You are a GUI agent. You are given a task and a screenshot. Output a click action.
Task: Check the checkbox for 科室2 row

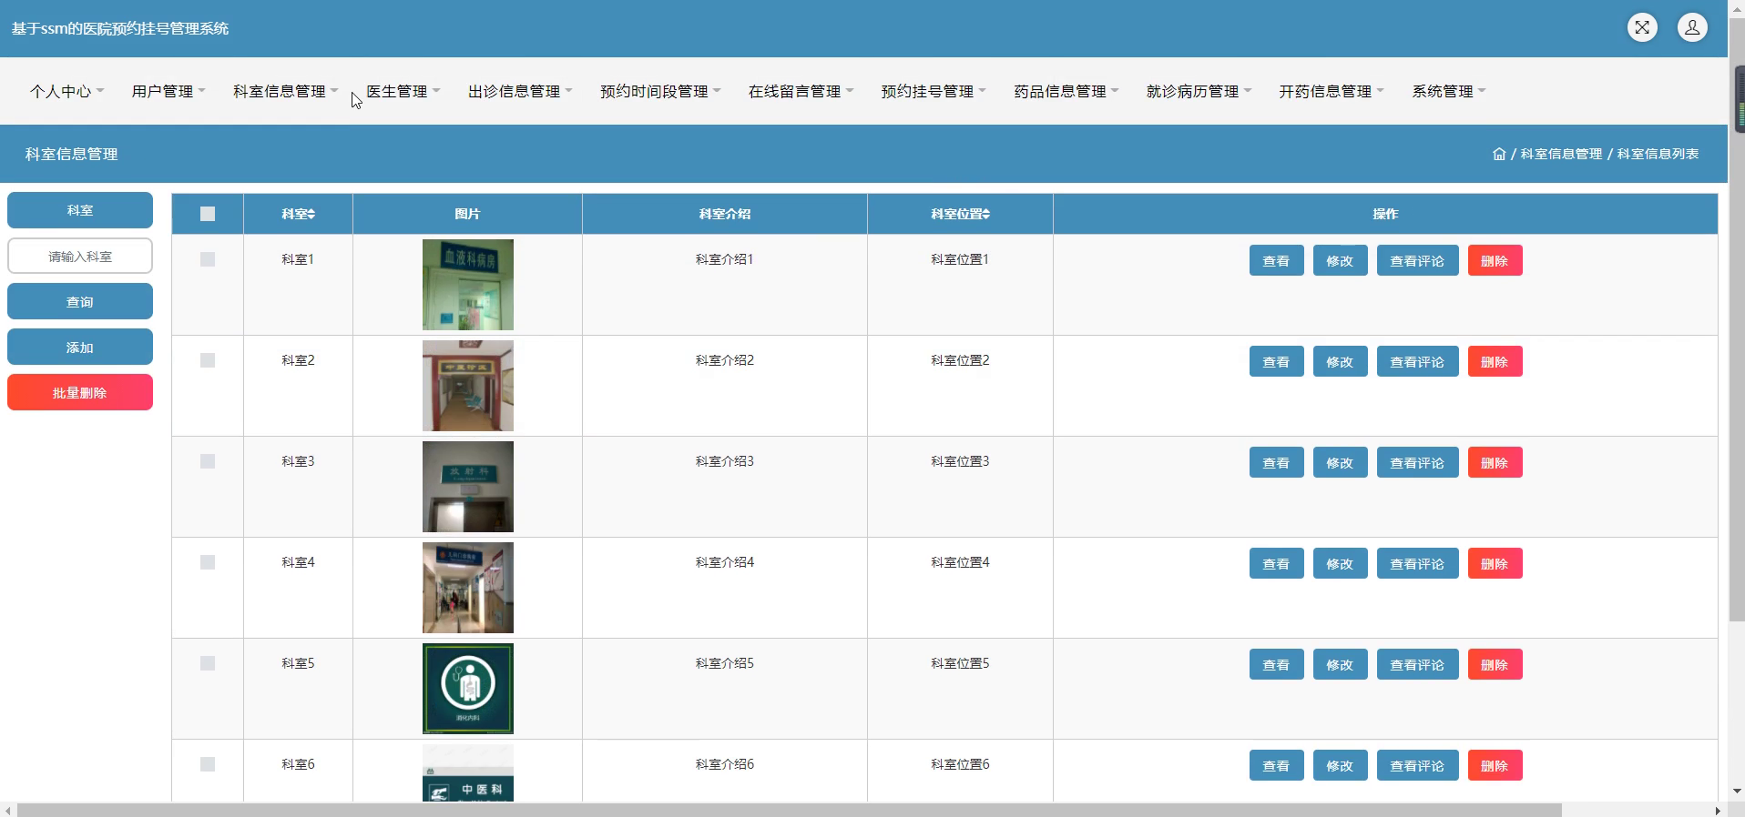click(x=208, y=360)
